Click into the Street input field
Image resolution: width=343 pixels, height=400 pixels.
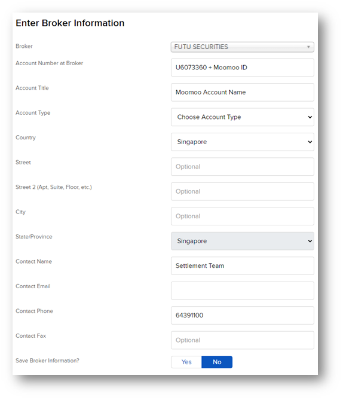pos(242,167)
